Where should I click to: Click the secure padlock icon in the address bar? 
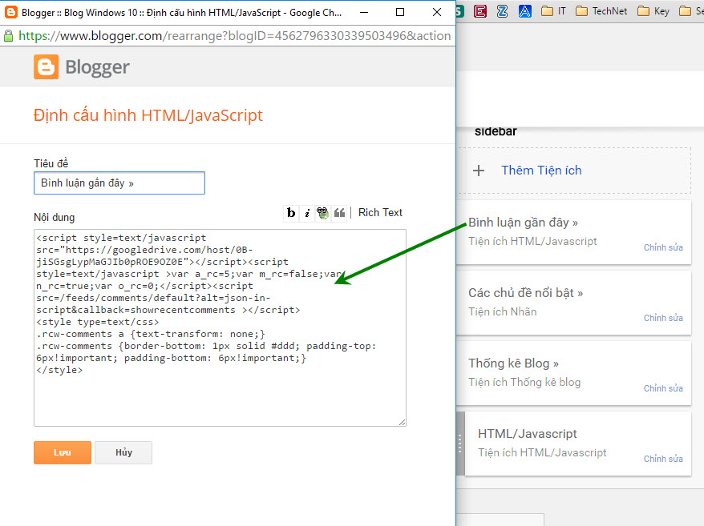9,36
